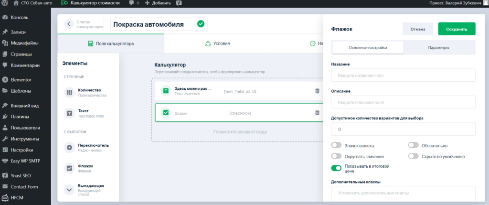The image size is (489, 205).
Task: Switch to the Условия tab
Action: click(217, 43)
